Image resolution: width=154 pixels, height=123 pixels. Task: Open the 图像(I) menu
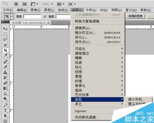point(36,10)
